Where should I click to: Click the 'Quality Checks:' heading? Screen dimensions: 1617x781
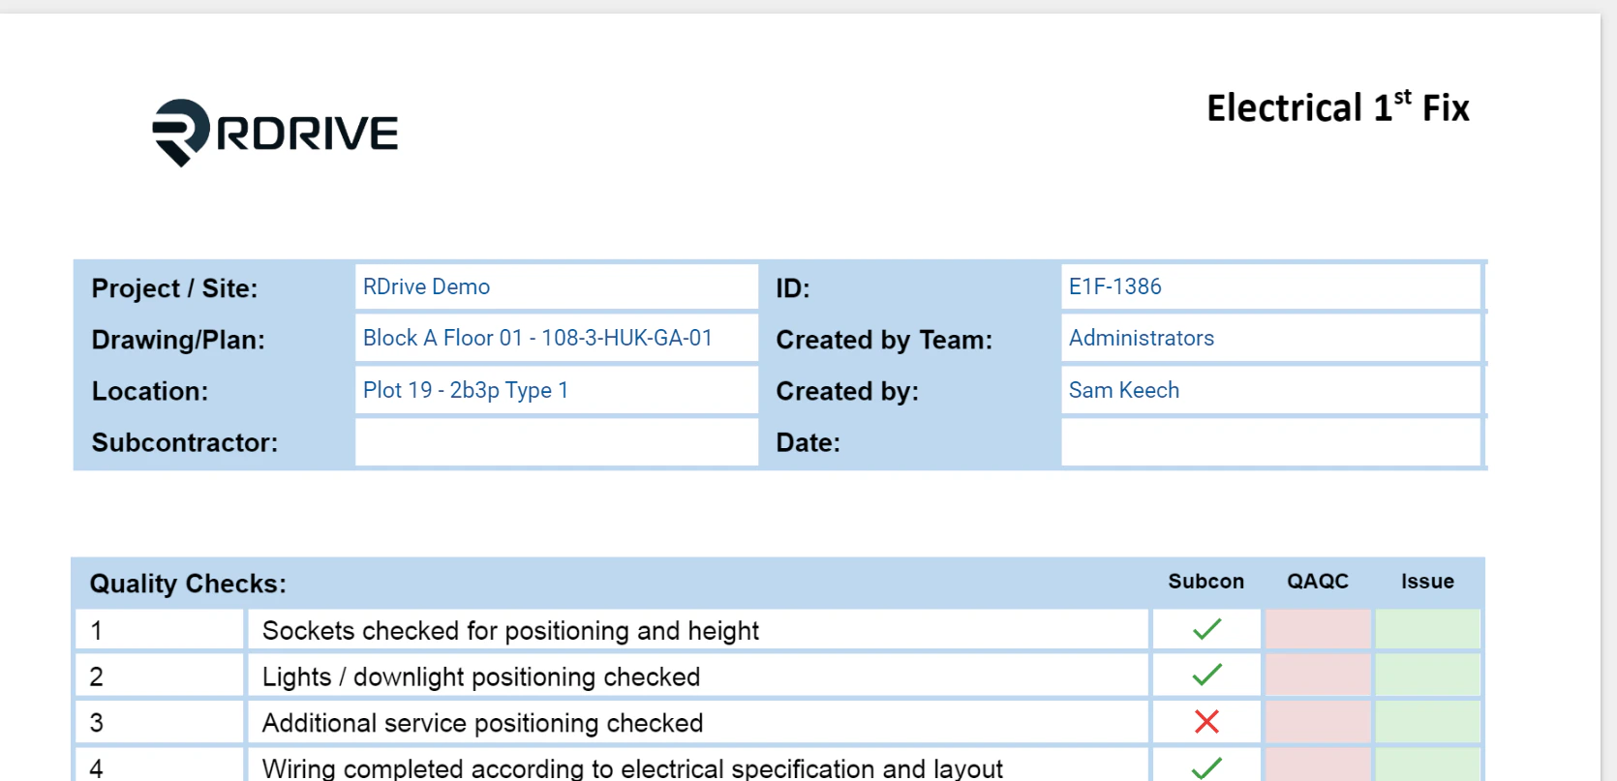(x=188, y=584)
